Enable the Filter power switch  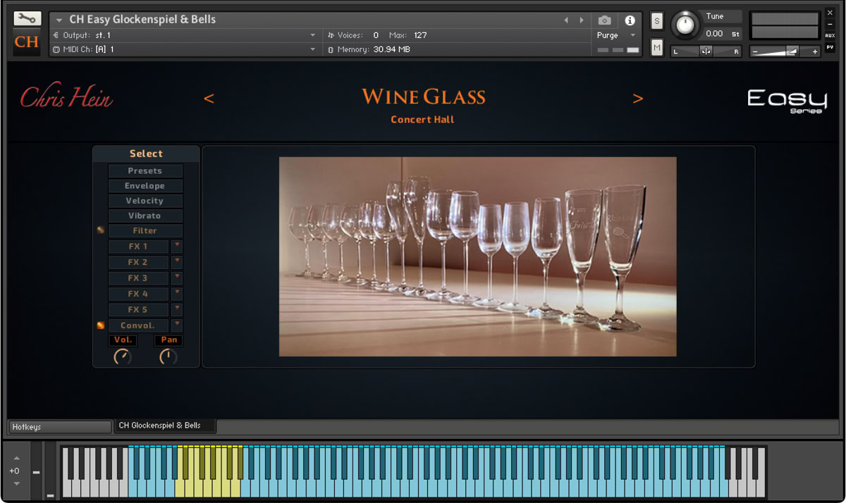(101, 230)
